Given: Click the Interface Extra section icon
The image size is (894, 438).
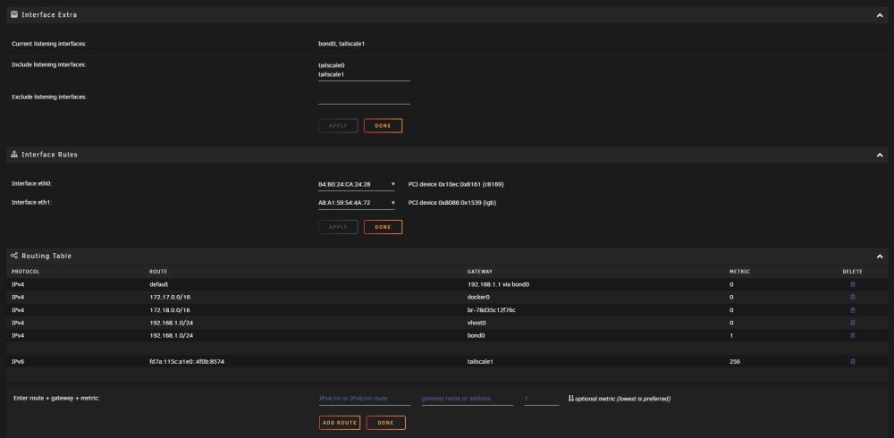Looking at the screenshot, I should coord(14,14).
